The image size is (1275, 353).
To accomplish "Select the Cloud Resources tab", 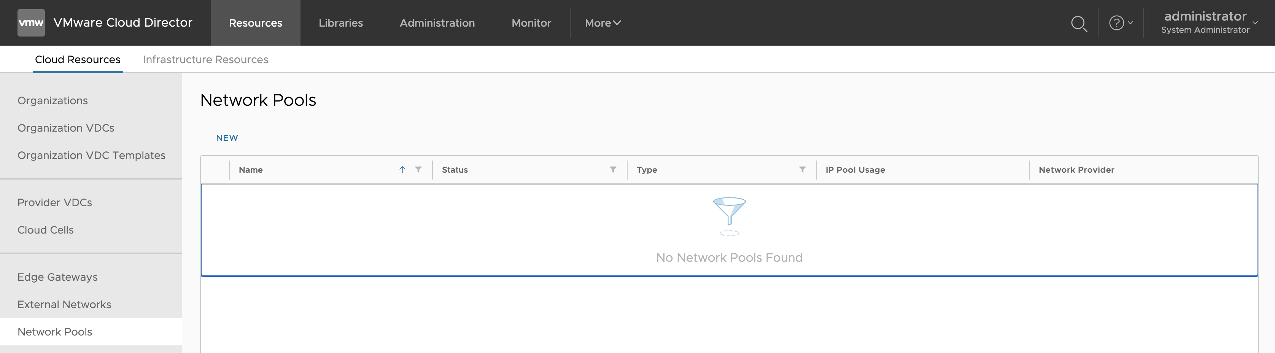I will (78, 59).
